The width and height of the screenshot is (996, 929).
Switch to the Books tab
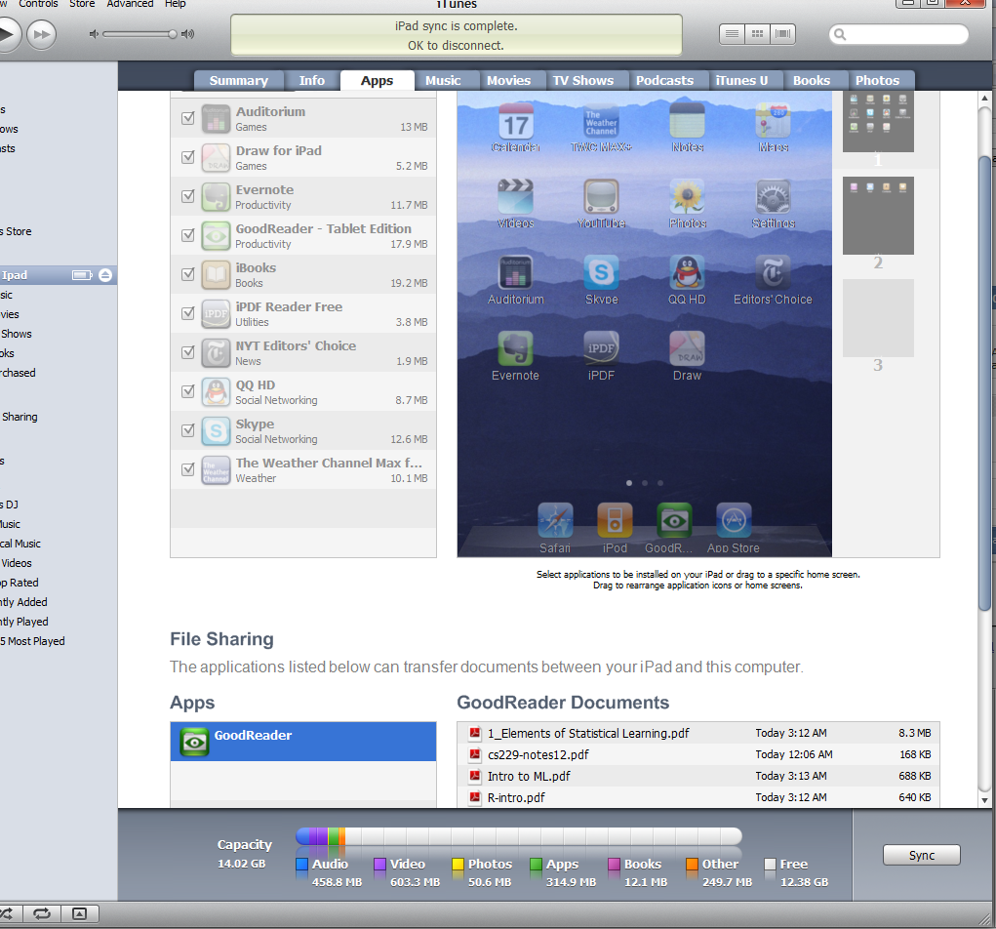pyautogui.click(x=812, y=80)
